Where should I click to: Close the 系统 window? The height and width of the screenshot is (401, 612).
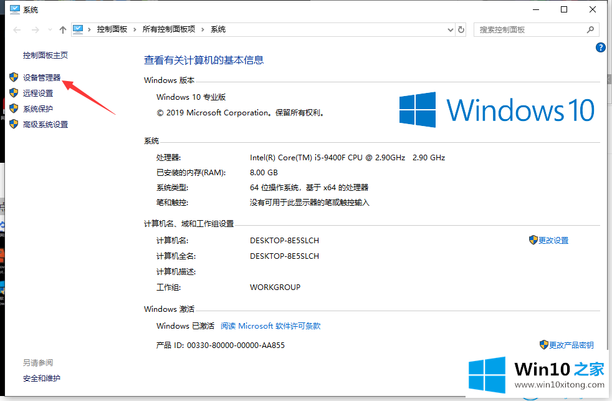pos(593,9)
